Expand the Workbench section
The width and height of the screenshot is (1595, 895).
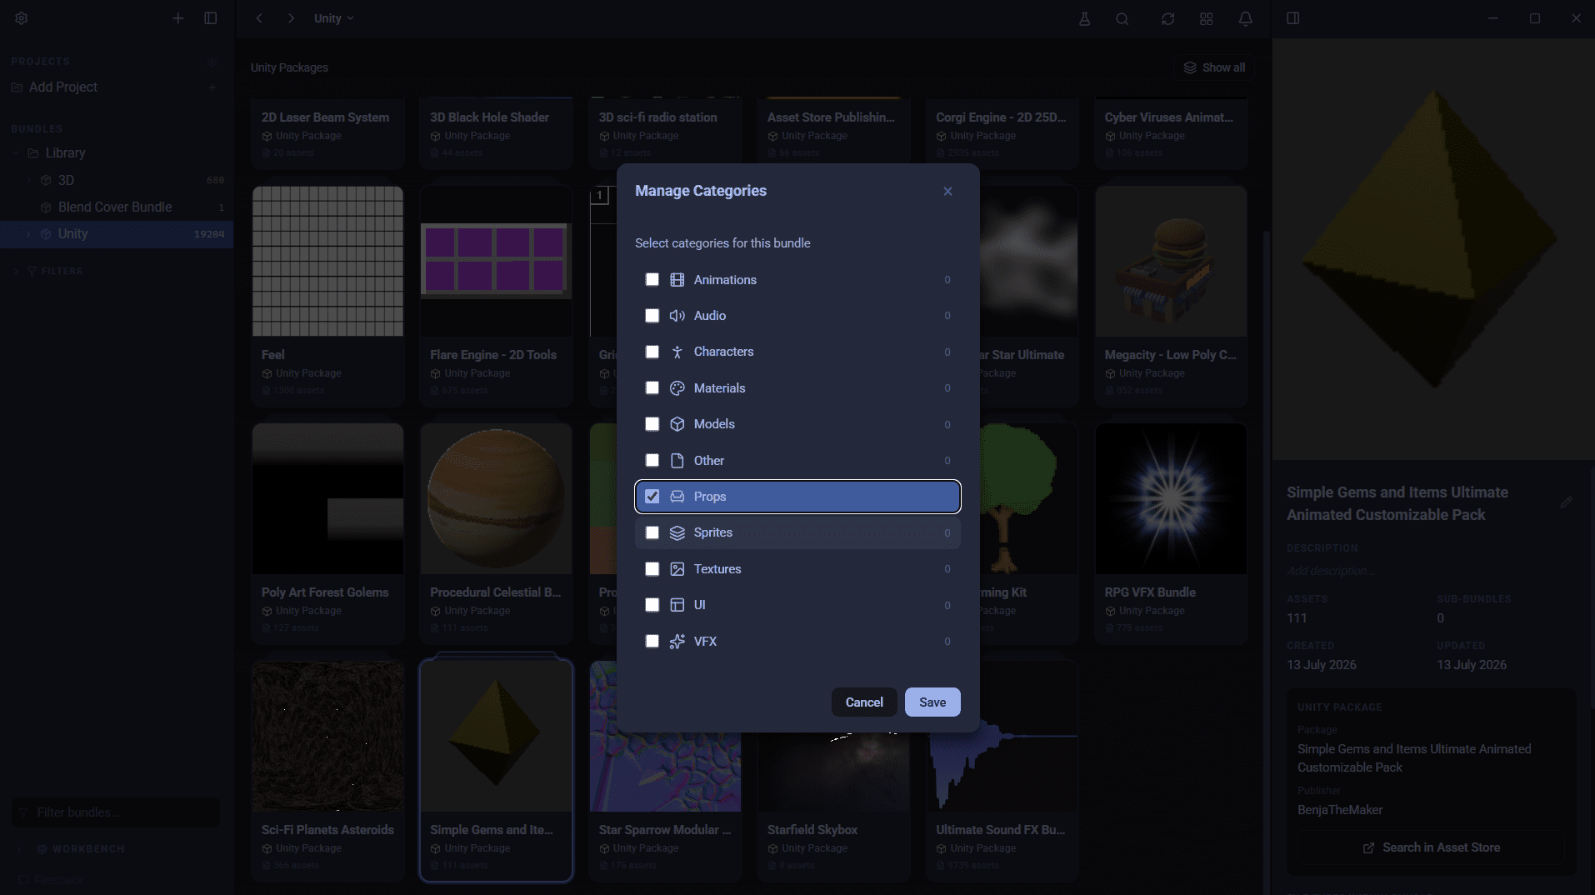pyautogui.click(x=19, y=849)
